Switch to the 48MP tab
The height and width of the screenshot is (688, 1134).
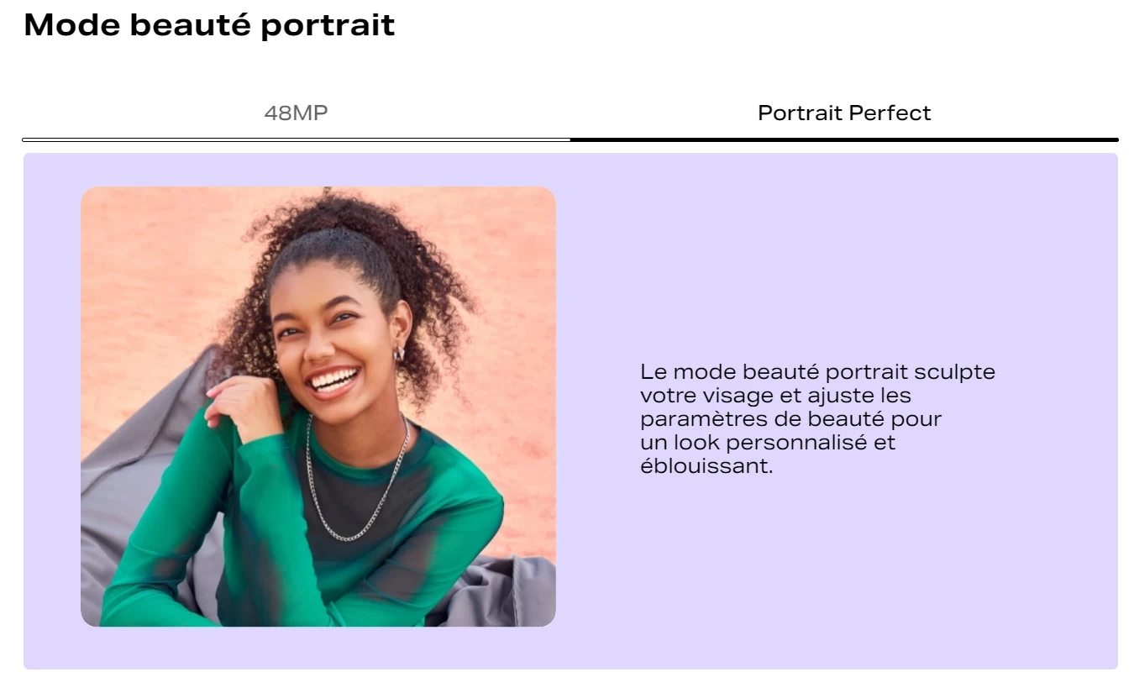pos(296,113)
